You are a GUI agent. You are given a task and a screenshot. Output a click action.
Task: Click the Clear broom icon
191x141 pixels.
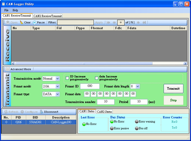21,22
